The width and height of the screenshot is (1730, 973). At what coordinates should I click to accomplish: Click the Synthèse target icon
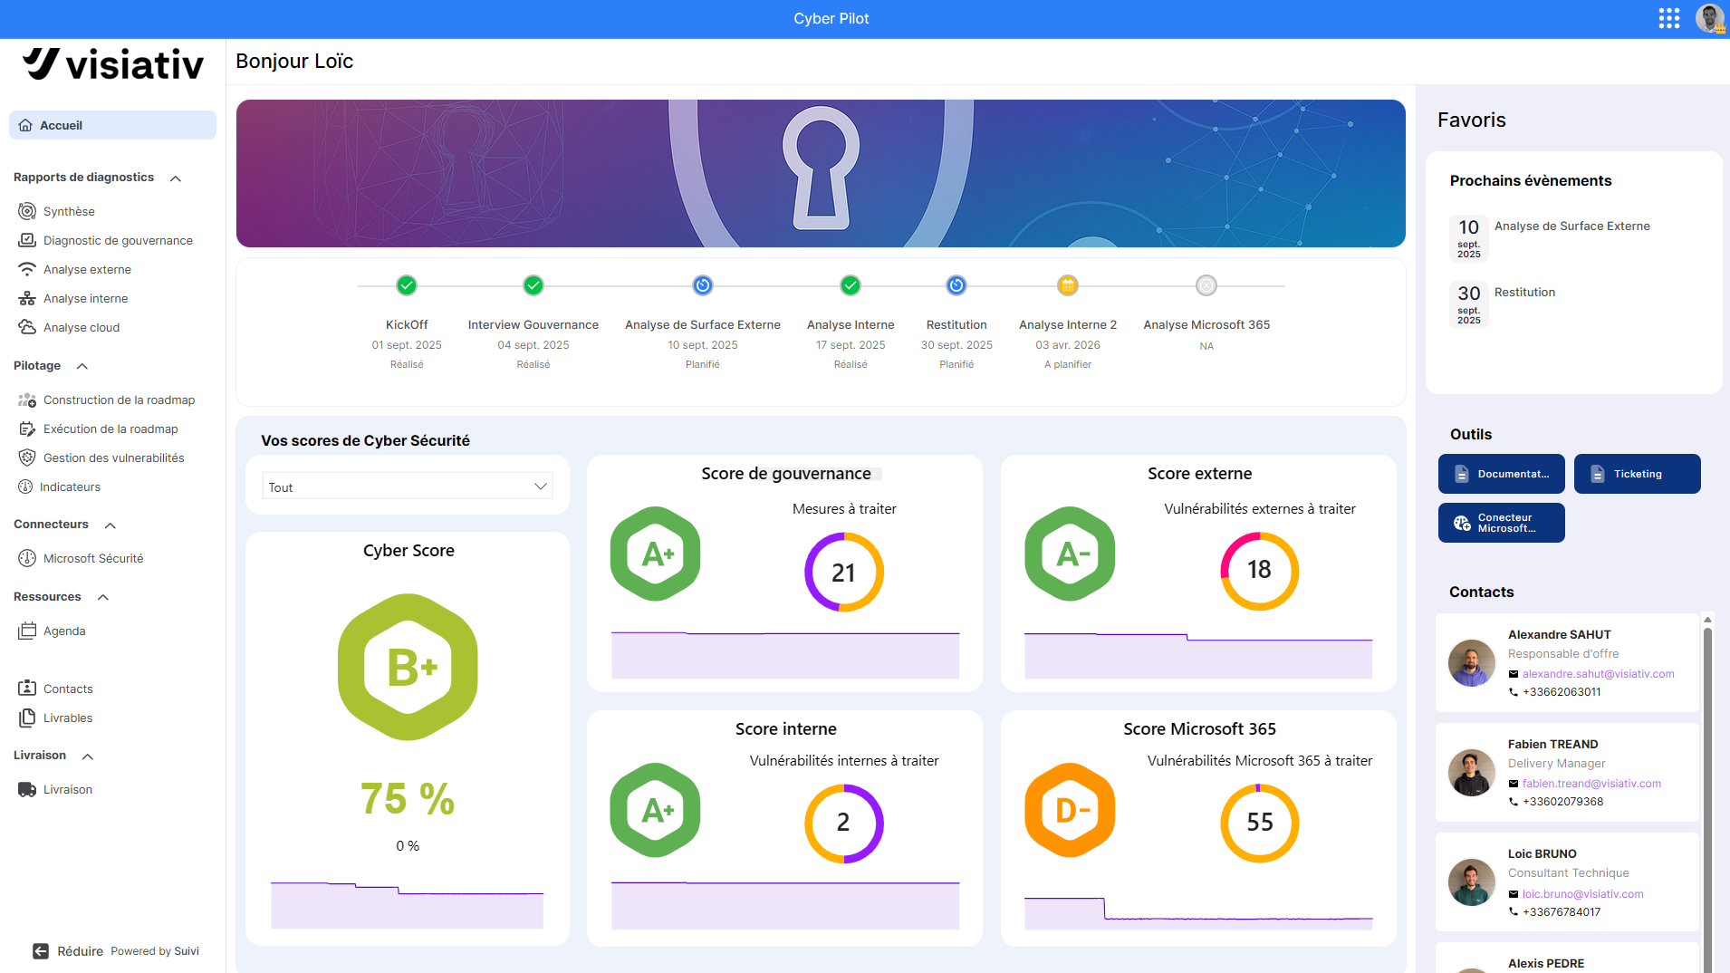point(27,211)
